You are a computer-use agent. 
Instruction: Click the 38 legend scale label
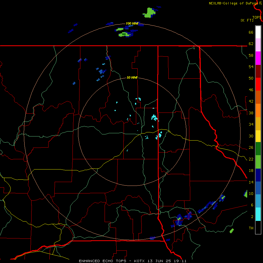tap(251, 113)
